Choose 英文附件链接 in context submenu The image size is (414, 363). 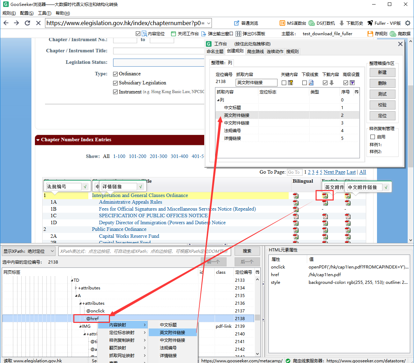coord(172,333)
